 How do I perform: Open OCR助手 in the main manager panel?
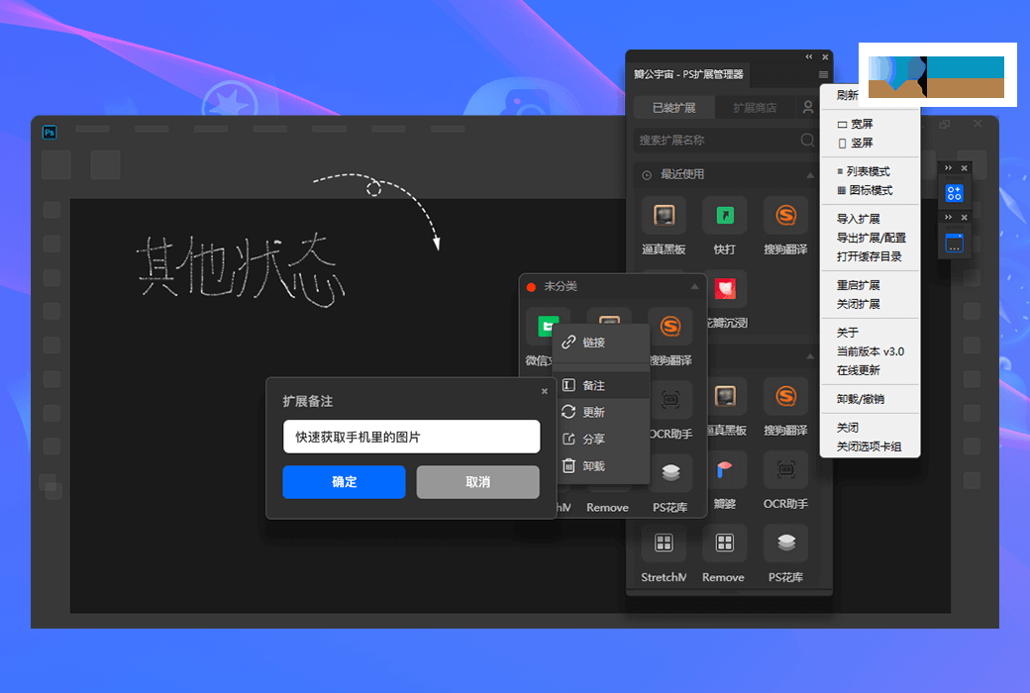785,469
